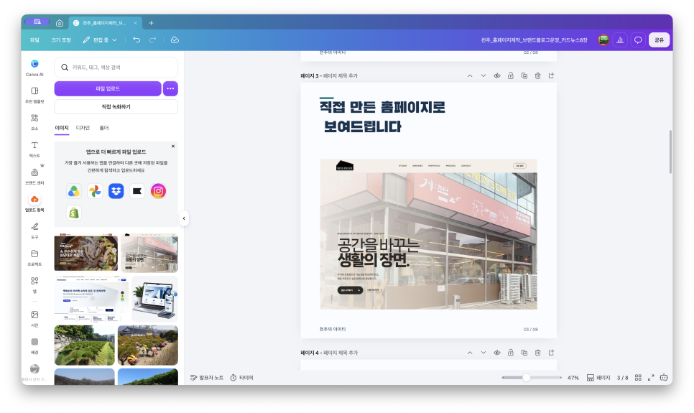Open the Brand Center icon

[34, 172]
